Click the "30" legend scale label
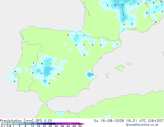The image size is (164, 127). (x=56, y=126)
